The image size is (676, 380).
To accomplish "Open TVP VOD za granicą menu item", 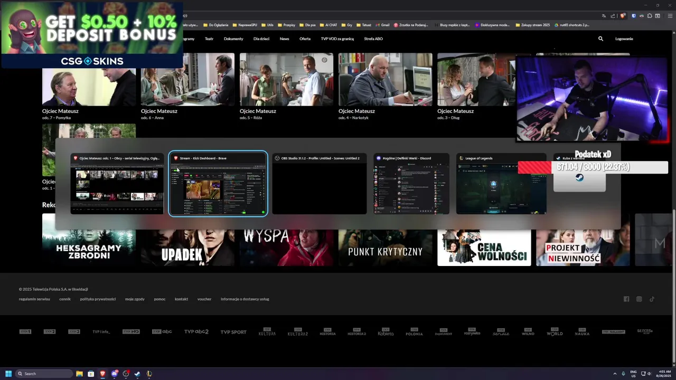I will [x=337, y=39].
